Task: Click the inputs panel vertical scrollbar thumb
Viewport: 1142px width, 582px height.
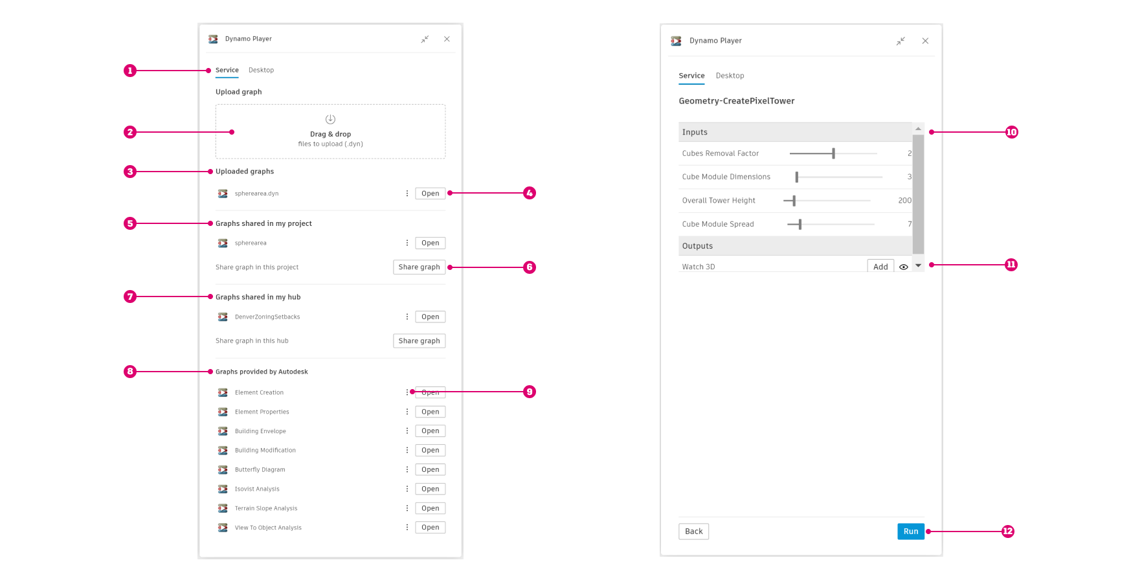Action: [918, 194]
